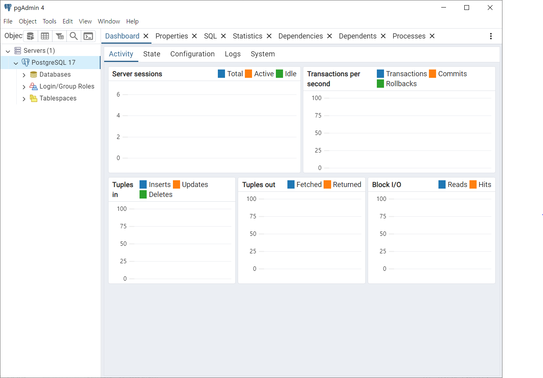543x378 pixels.
Task: Open the Tools menu
Action: [x=50, y=21]
